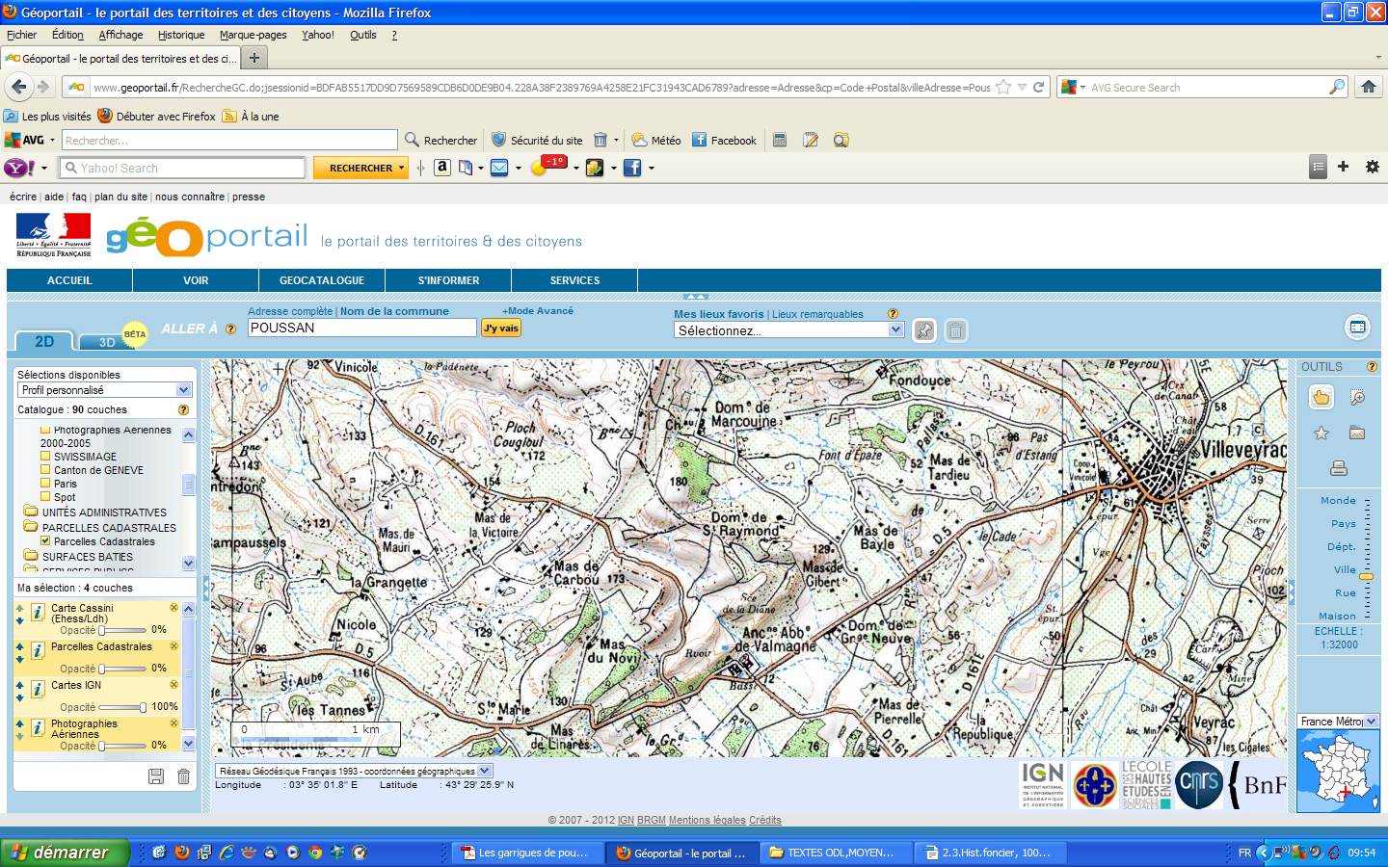
Task: Reload the page with refresh icon
Action: [1039, 87]
